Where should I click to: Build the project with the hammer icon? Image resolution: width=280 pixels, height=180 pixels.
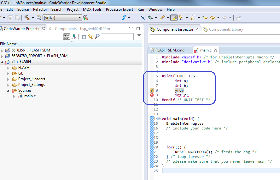pos(27,18)
